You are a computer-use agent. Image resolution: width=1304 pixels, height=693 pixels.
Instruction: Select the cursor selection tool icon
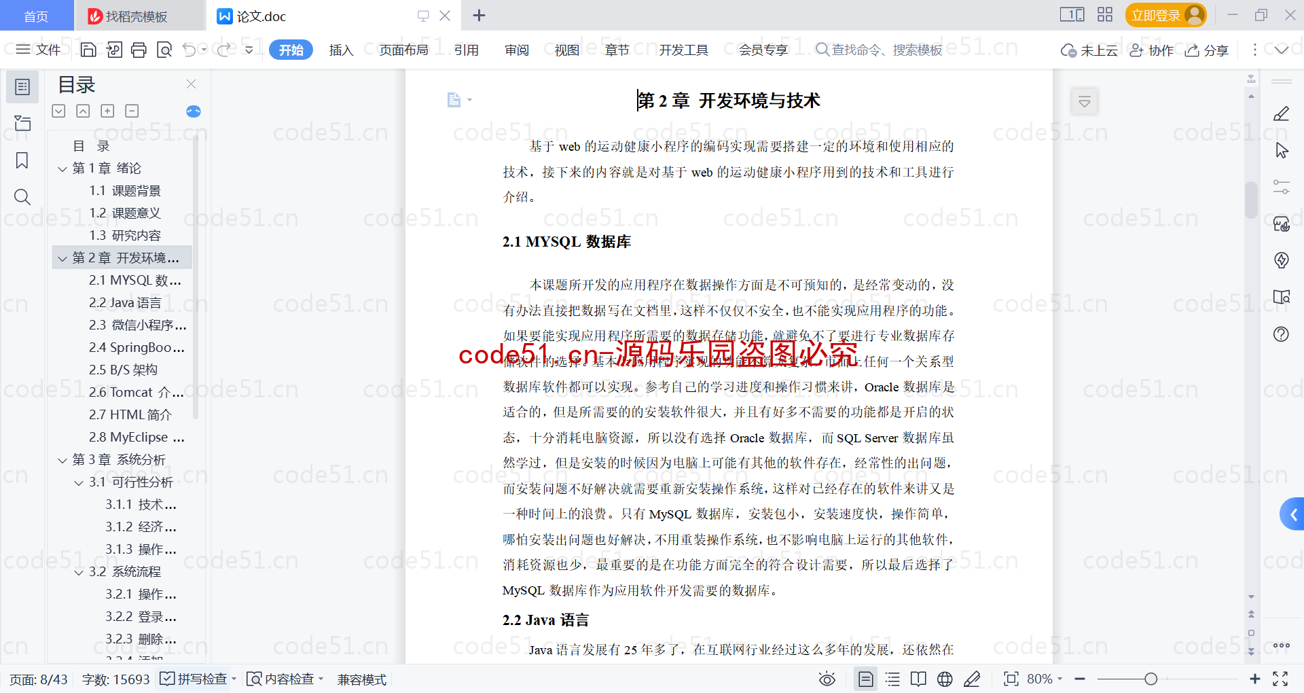pos(1282,150)
